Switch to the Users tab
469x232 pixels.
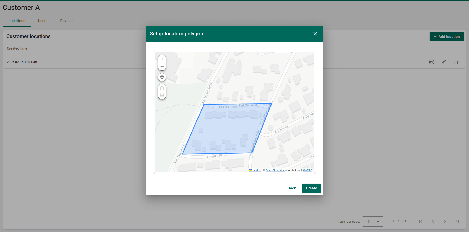[x=43, y=21]
